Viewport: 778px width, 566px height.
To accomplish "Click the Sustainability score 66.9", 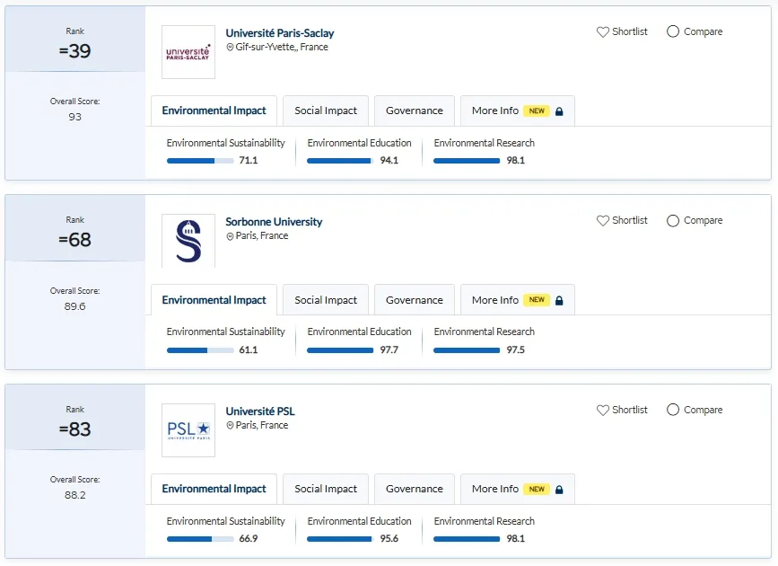I will [248, 539].
